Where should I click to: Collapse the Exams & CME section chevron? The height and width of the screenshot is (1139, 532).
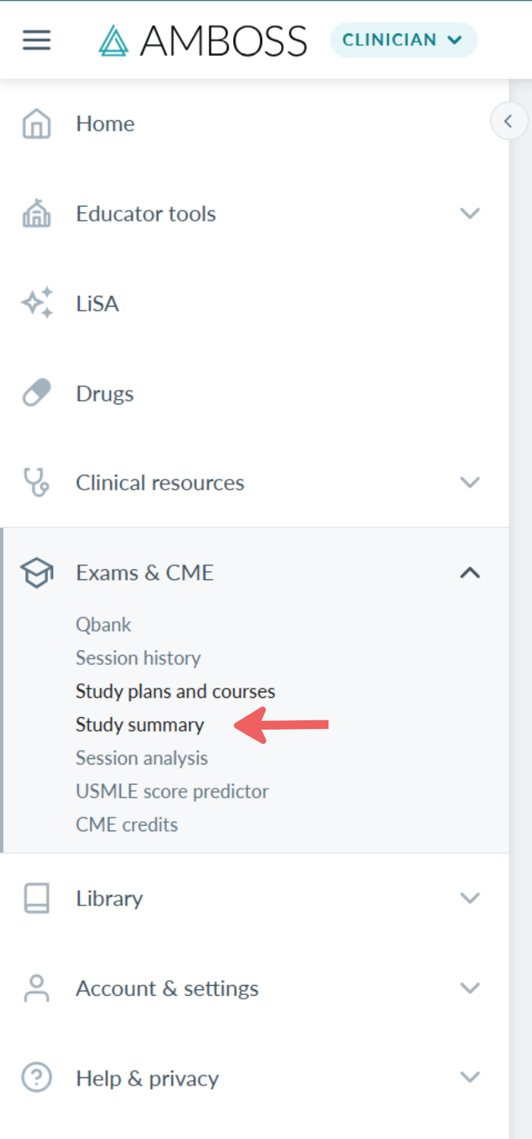(470, 573)
